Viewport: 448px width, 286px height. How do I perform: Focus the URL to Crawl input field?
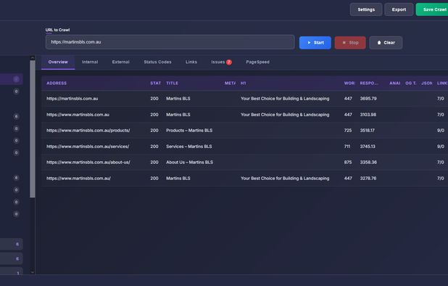pos(170,42)
